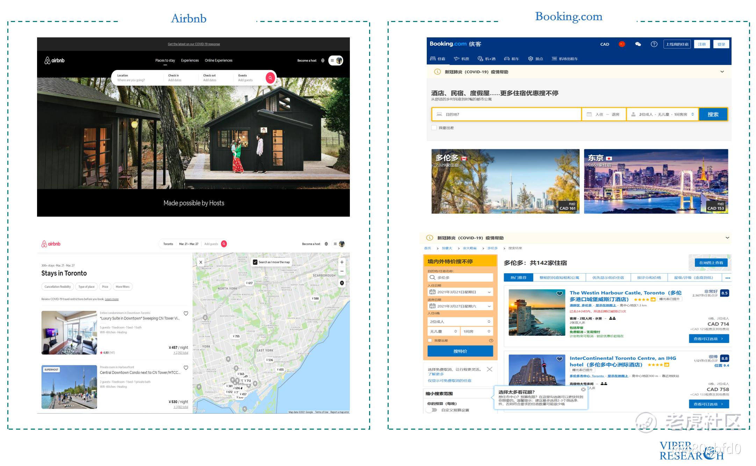Viewport: 756px width, 466px height.
Task: Click the ¥755 price marker on the map
Action: point(236,336)
